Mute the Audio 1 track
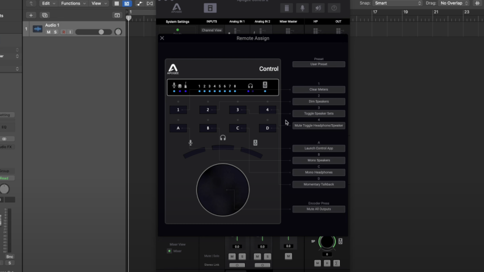Viewport: 484px width, 272px height. click(48, 32)
